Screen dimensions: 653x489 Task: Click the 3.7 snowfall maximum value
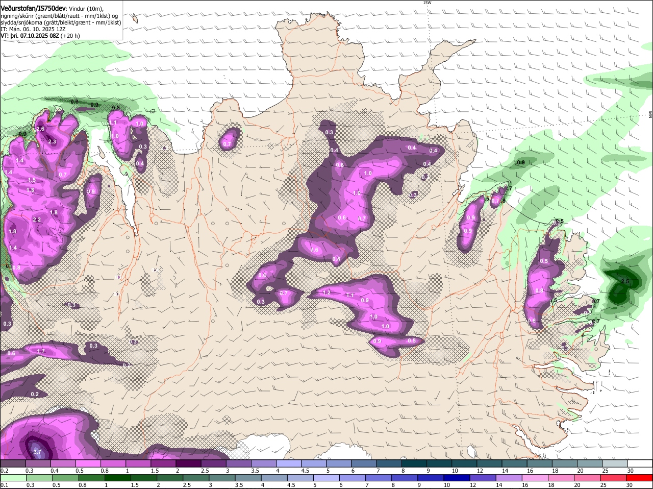(x=37, y=452)
